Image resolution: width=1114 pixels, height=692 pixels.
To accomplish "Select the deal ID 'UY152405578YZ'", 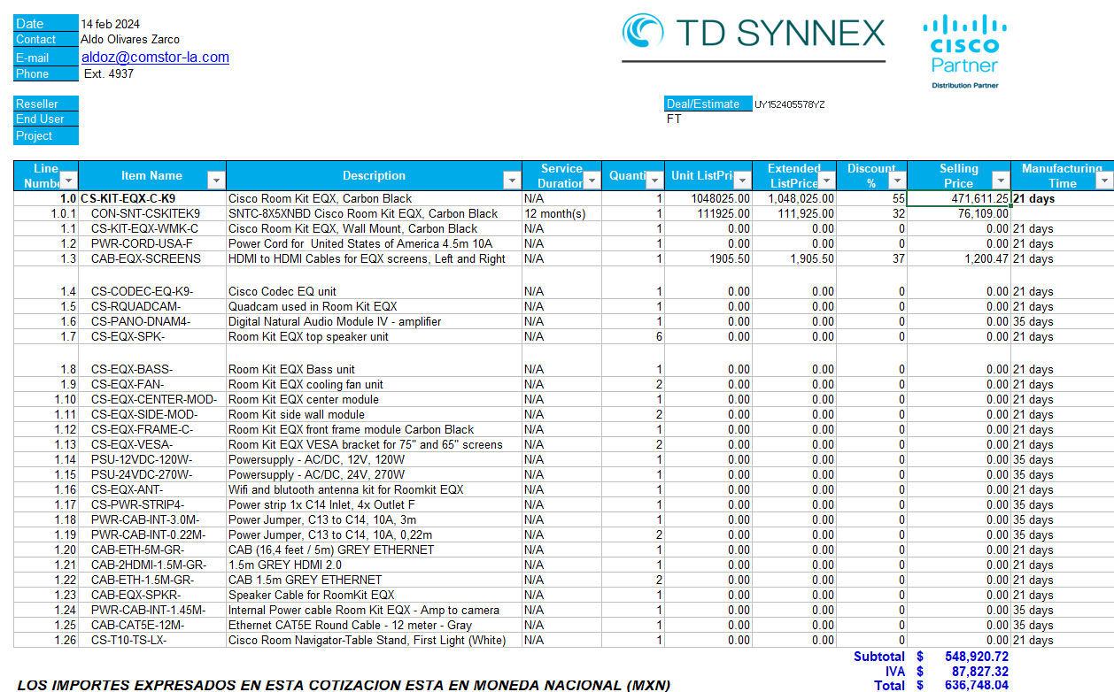I will pos(790,104).
